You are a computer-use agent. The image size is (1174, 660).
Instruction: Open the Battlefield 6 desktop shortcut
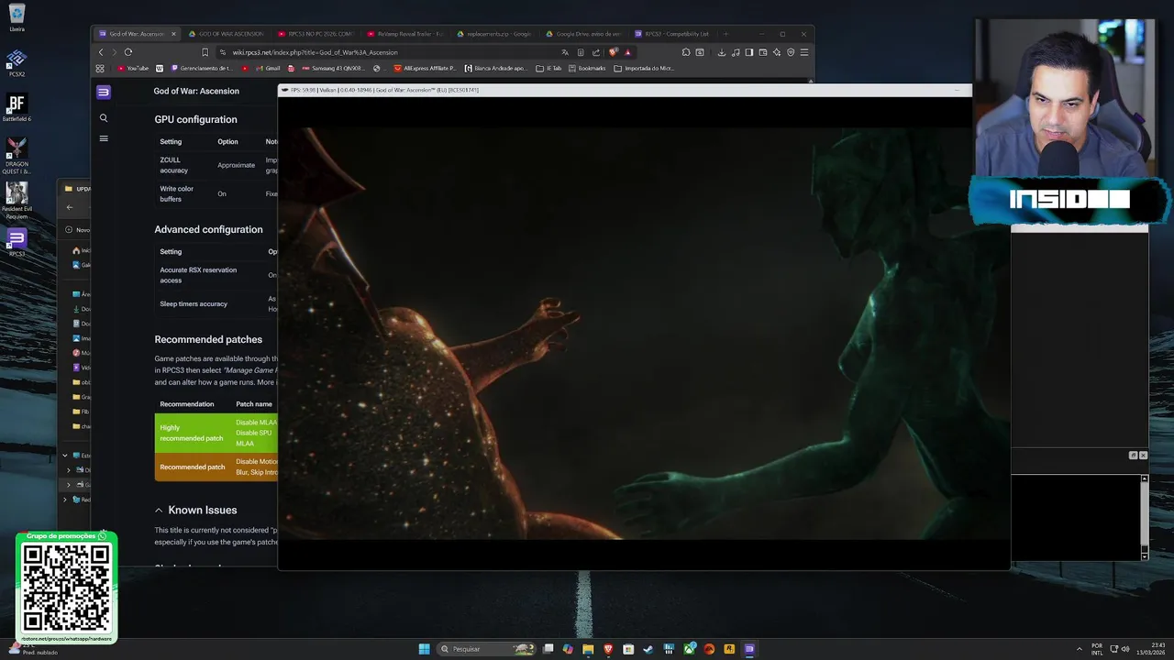(x=17, y=107)
